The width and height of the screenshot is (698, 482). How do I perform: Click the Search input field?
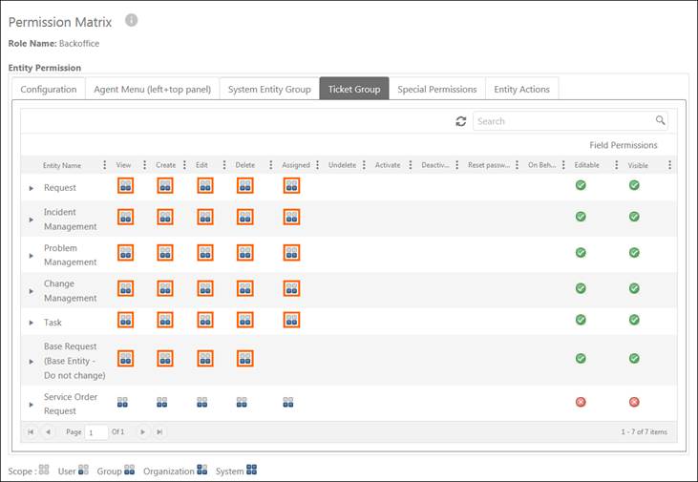tap(561, 121)
